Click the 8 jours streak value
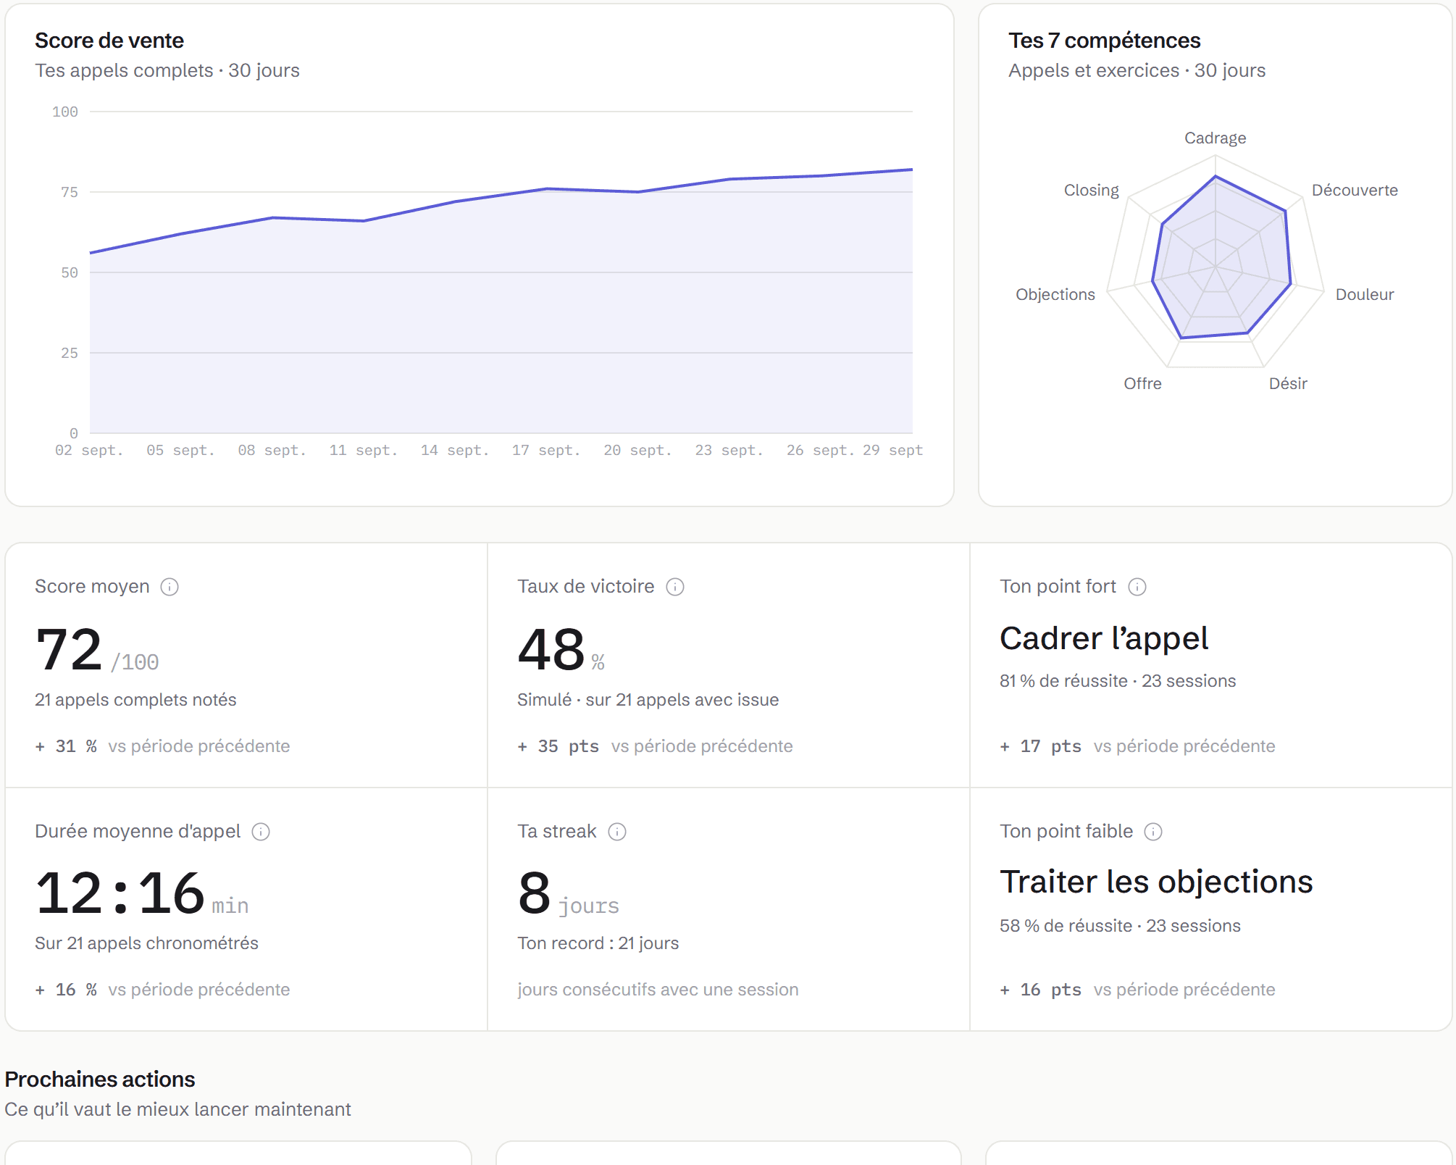This screenshot has width=1456, height=1165. tap(569, 893)
